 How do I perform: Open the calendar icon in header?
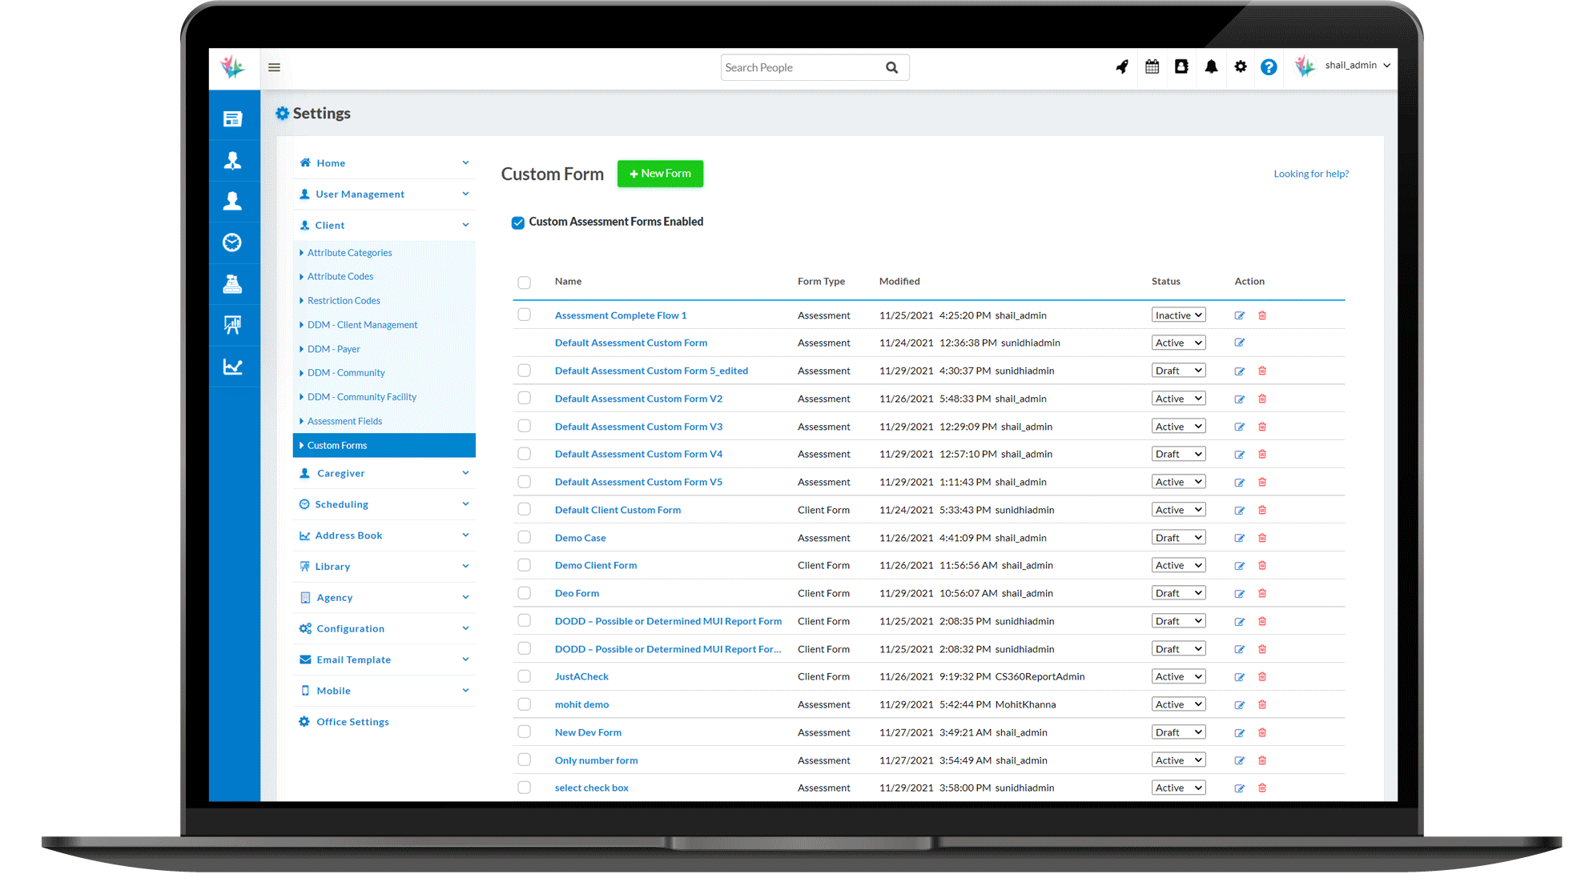1152,67
